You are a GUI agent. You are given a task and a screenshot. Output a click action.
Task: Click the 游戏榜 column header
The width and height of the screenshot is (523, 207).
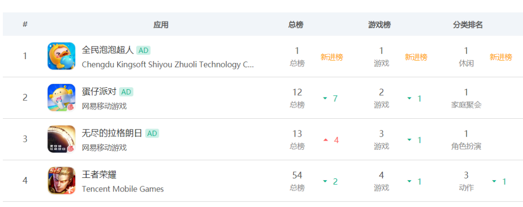pyautogui.click(x=380, y=25)
